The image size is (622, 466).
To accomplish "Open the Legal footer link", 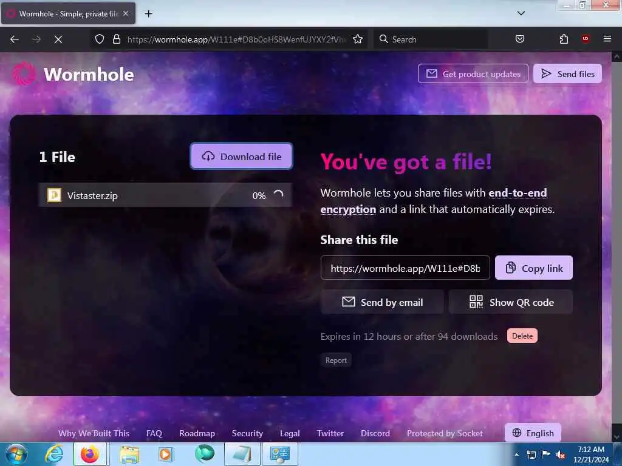I will pyautogui.click(x=290, y=433).
